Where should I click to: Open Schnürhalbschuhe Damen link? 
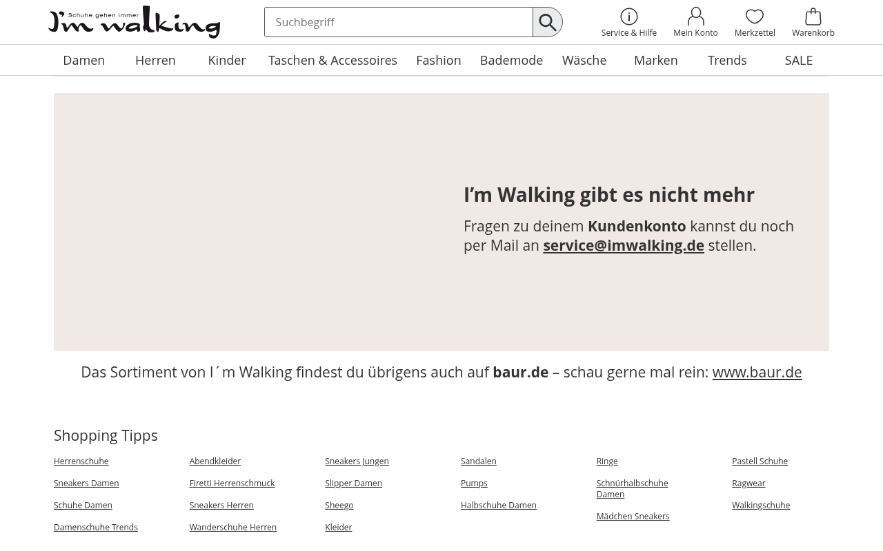pyautogui.click(x=632, y=489)
